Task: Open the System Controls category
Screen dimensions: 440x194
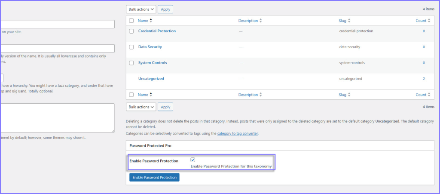Action: pyautogui.click(x=153, y=63)
